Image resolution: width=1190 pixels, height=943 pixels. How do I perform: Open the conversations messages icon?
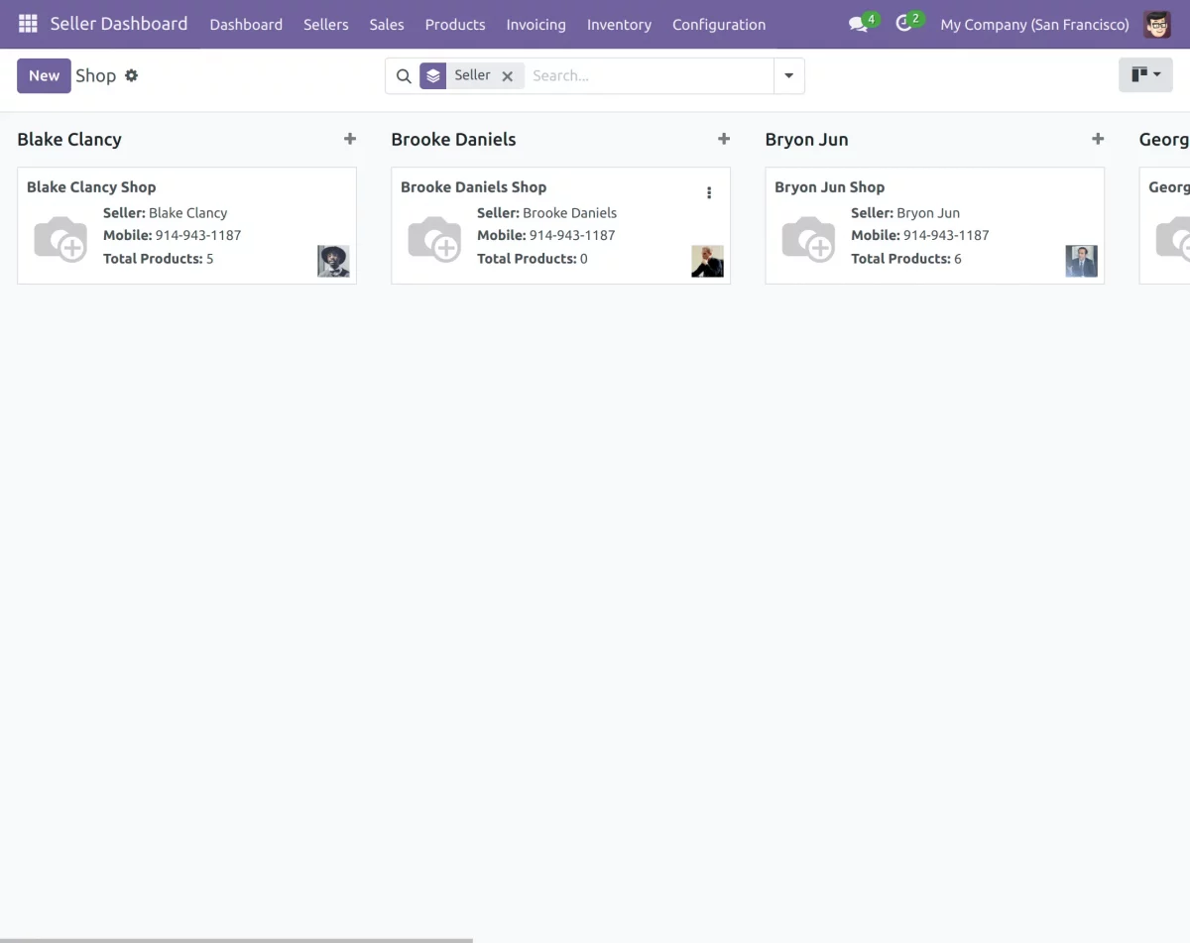(x=859, y=24)
